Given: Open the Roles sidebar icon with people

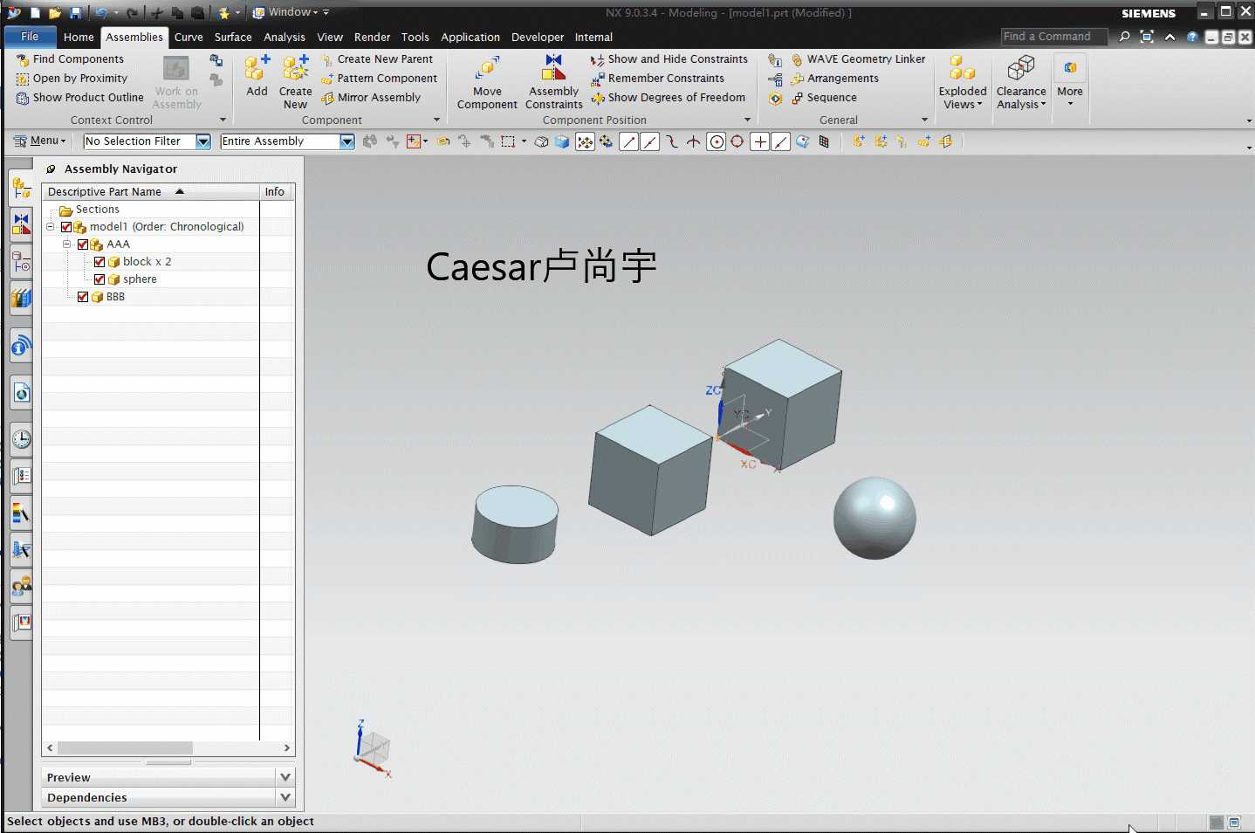Looking at the screenshot, I should [21, 586].
